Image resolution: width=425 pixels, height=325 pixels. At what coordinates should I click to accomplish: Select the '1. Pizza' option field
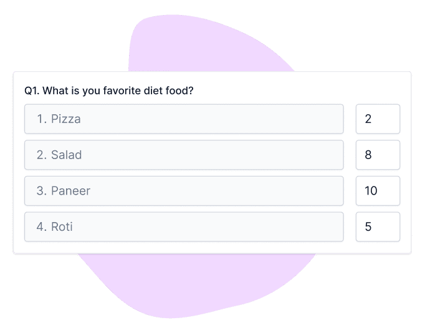click(x=183, y=119)
